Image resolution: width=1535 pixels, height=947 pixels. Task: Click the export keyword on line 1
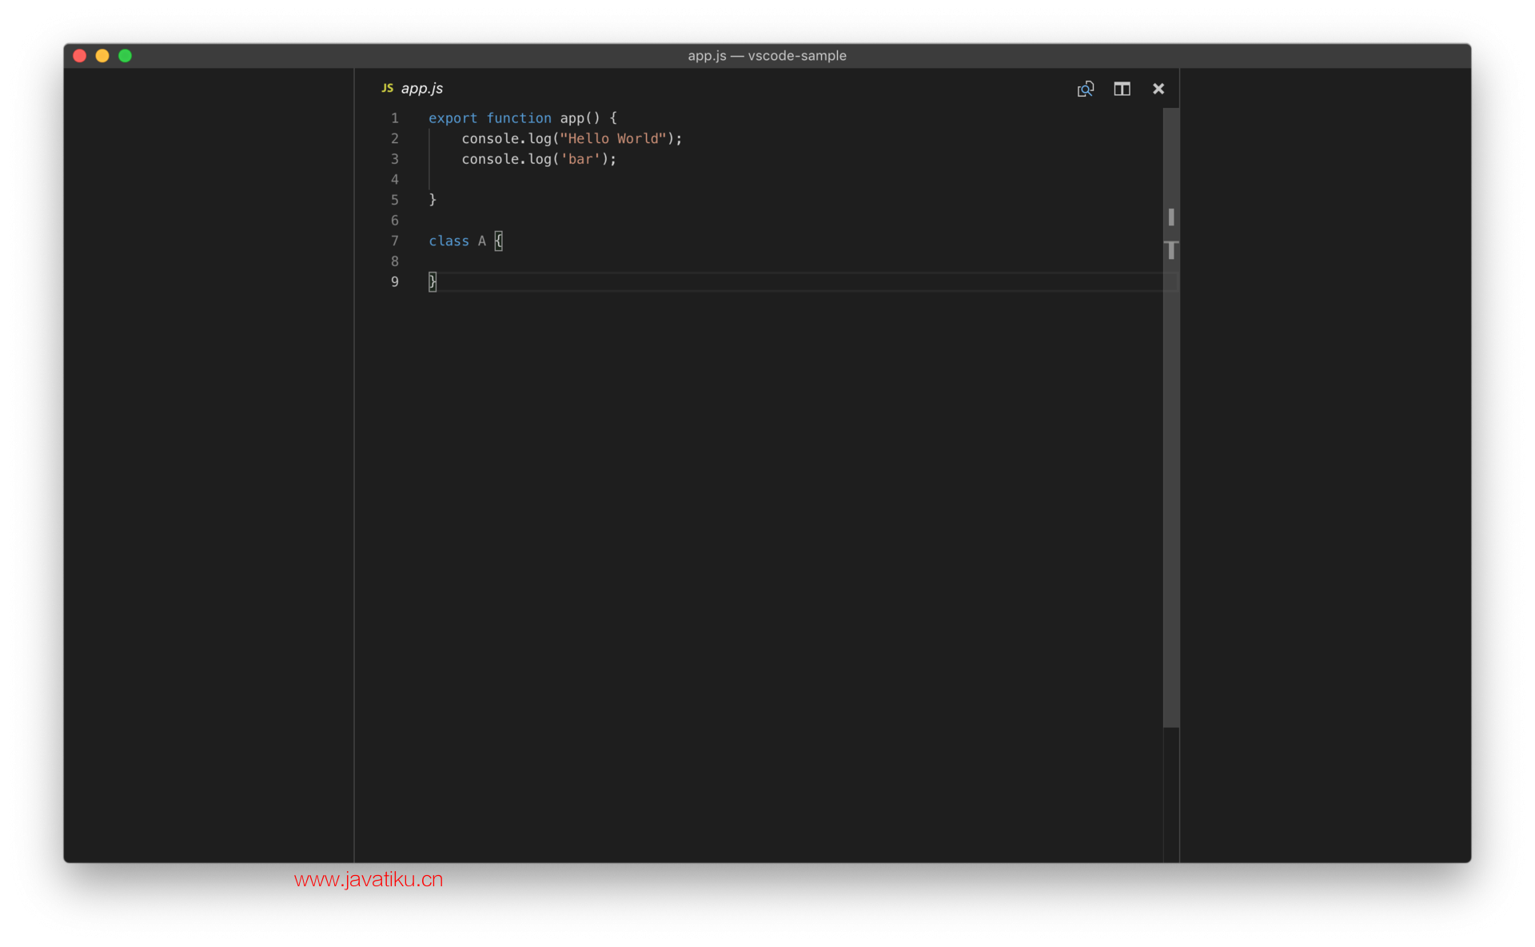click(x=453, y=118)
